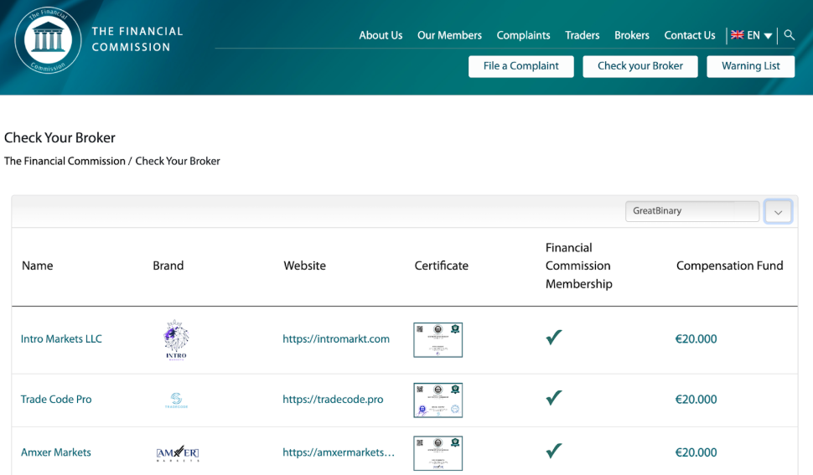Image resolution: width=813 pixels, height=475 pixels.
Task: Click the GreatBinary broker search field
Action: pos(691,211)
